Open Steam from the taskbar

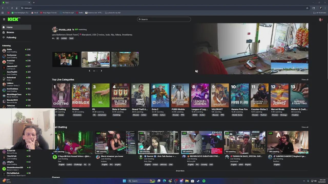[198, 181]
